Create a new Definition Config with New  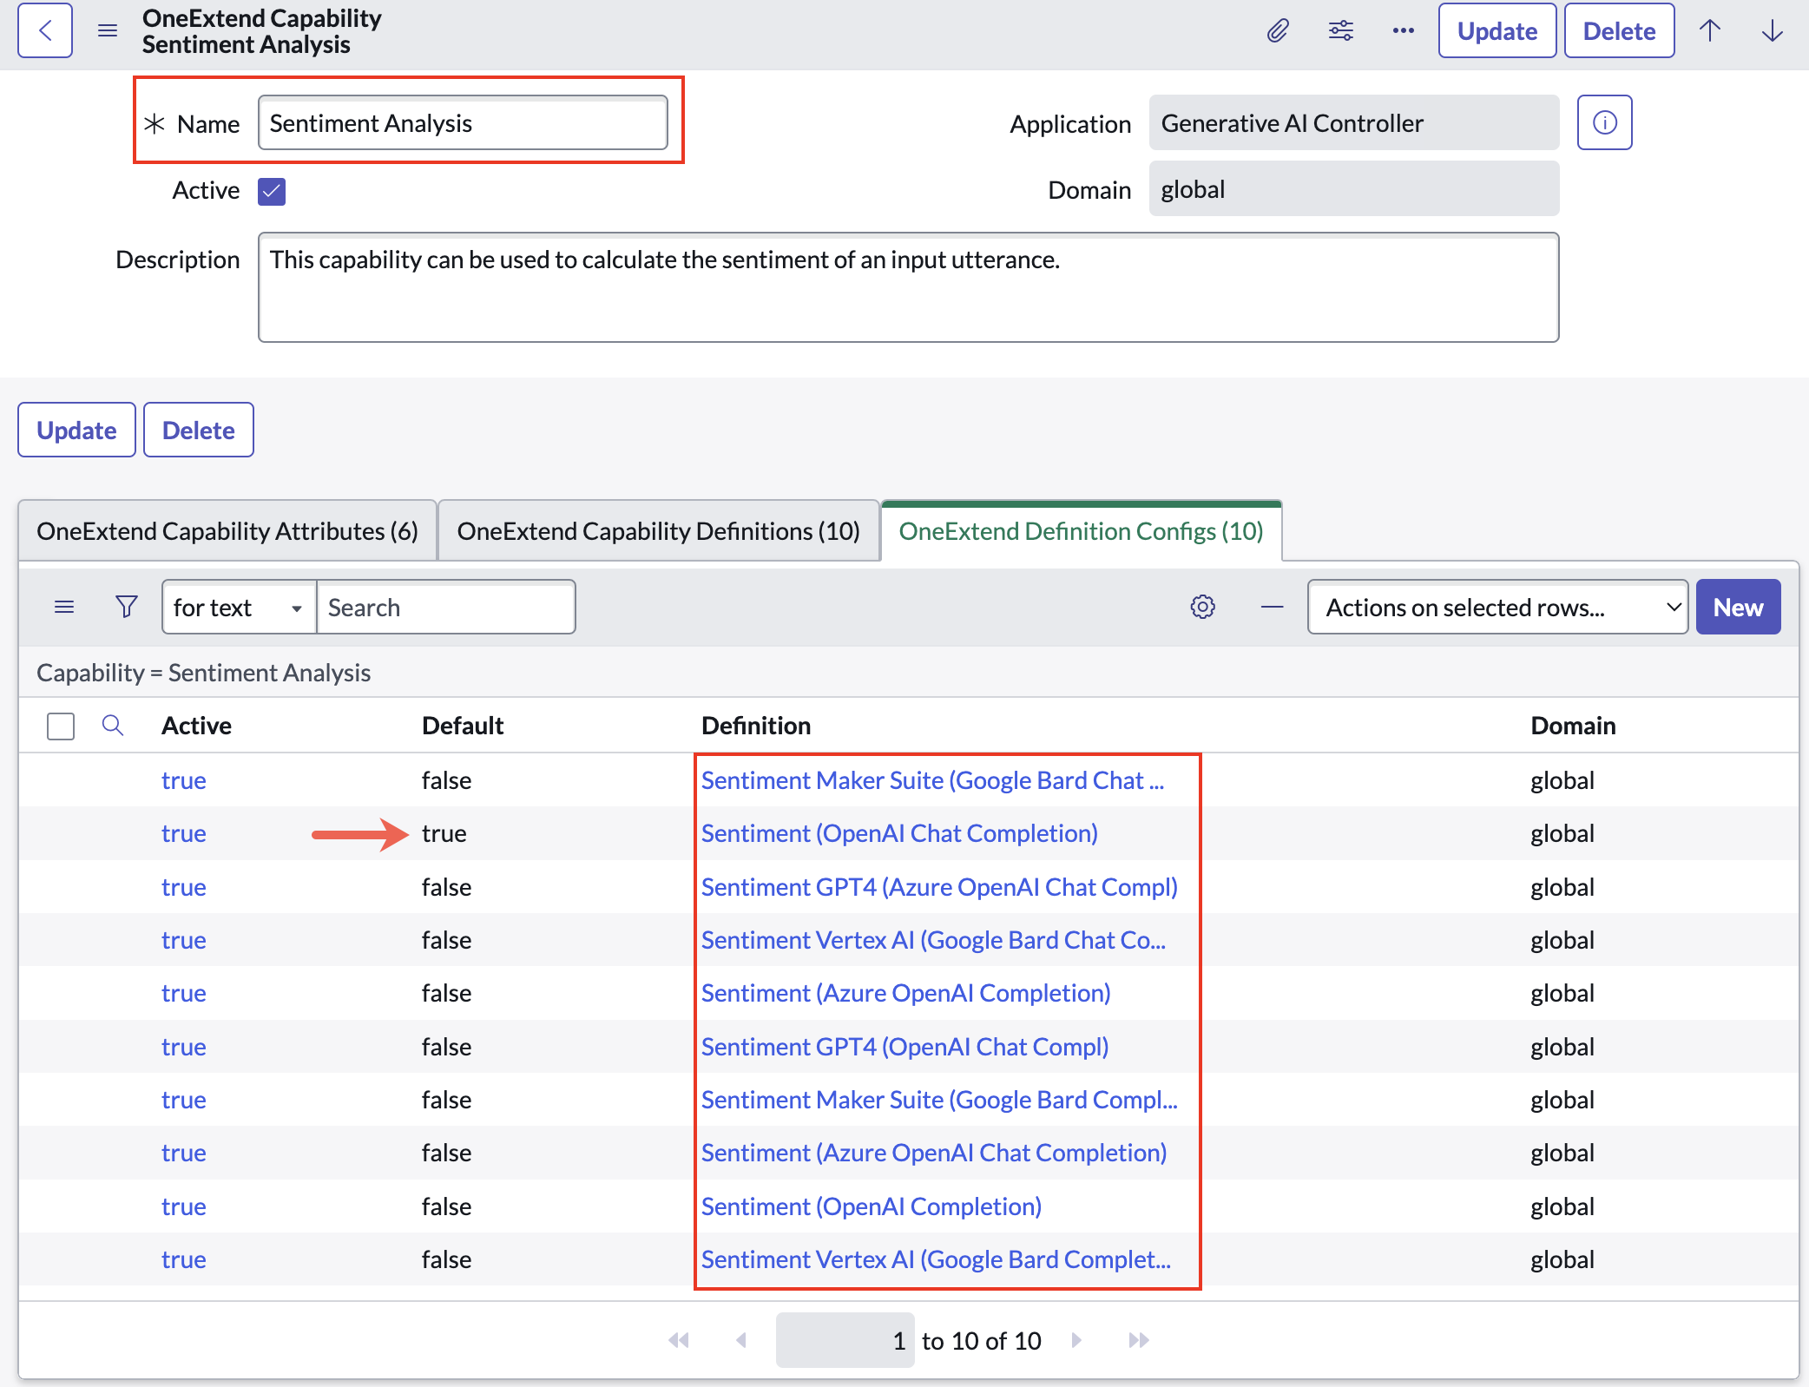coord(1739,607)
